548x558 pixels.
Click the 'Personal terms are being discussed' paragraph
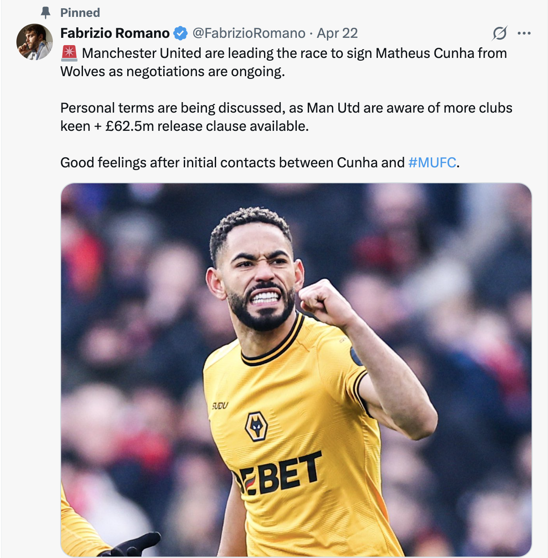pyautogui.click(x=286, y=117)
